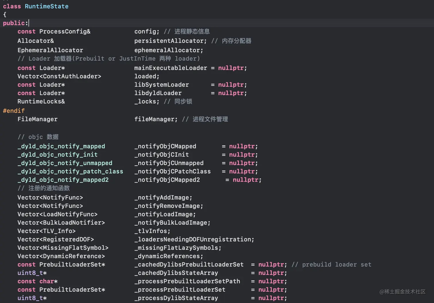Select the Vector<TLV_Info> type
This screenshot has width=434, height=303.
[x=46, y=231]
